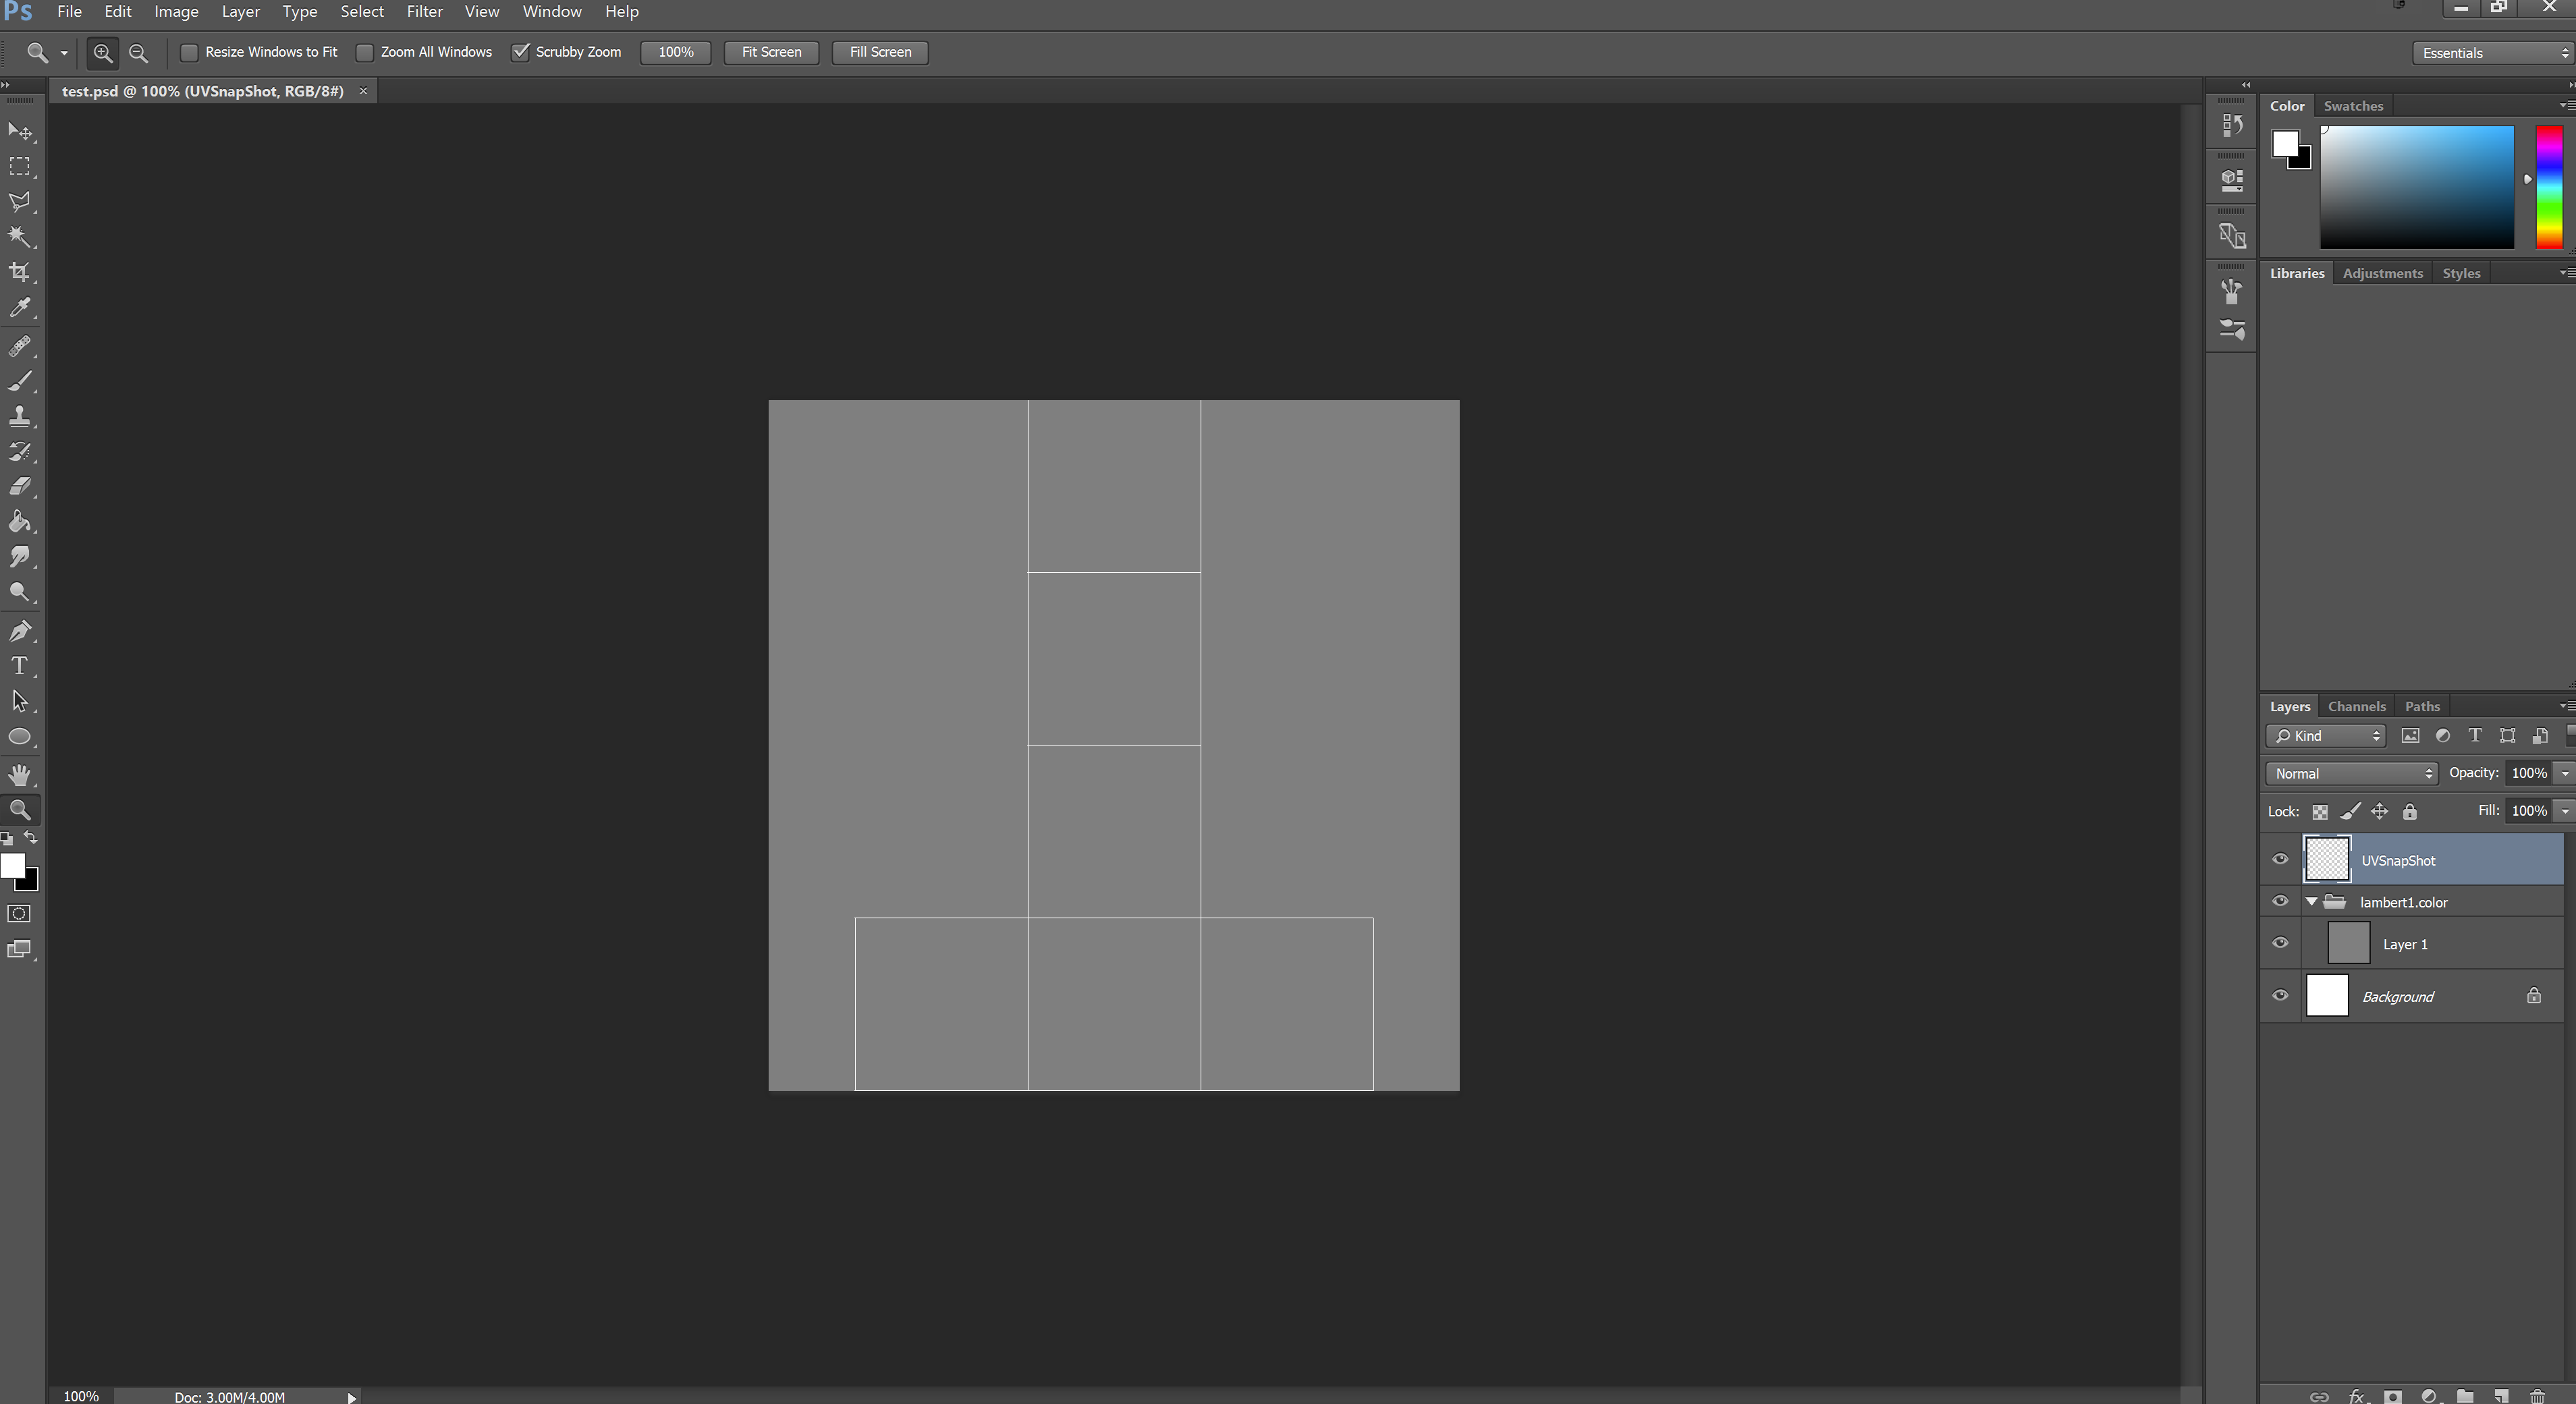Click the Zoom Out icon in options bar

click(139, 53)
